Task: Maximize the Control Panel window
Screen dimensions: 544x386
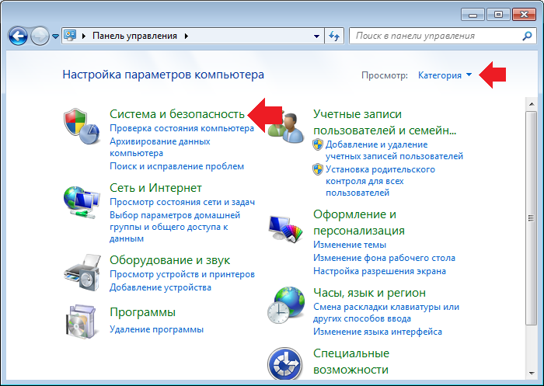Action: [x=499, y=15]
